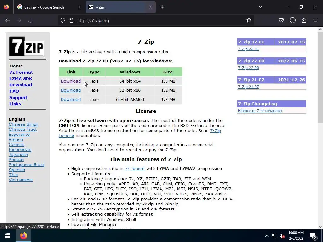323x242 pixels.
Task: Click the forward arrow navigation button
Action: click(x=19, y=20)
